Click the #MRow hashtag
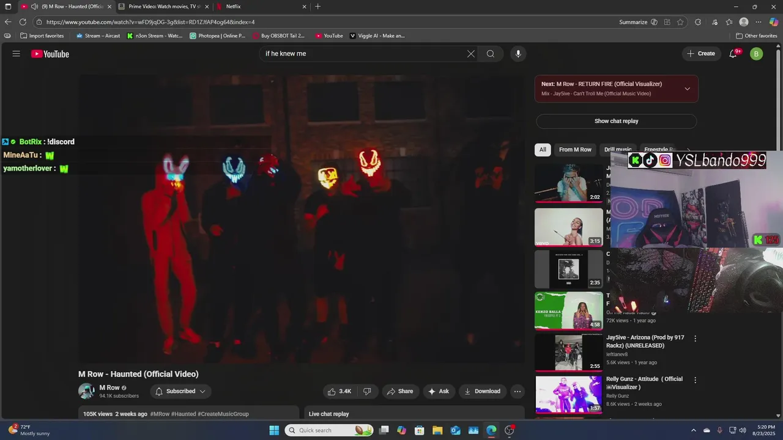Viewport: 783px width, 440px height. pyautogui.click(x=160, y=414)
